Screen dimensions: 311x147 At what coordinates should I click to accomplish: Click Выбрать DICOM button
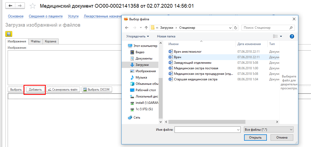[97, 90]
